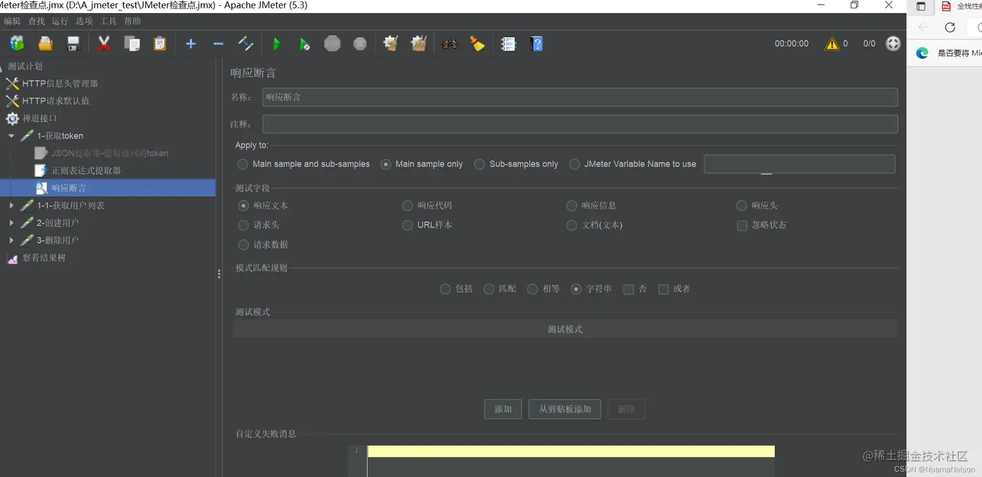The image size is (982, 477).
Task: Collapse the 1-获取token tree node
Action: [x=11, y=136]
